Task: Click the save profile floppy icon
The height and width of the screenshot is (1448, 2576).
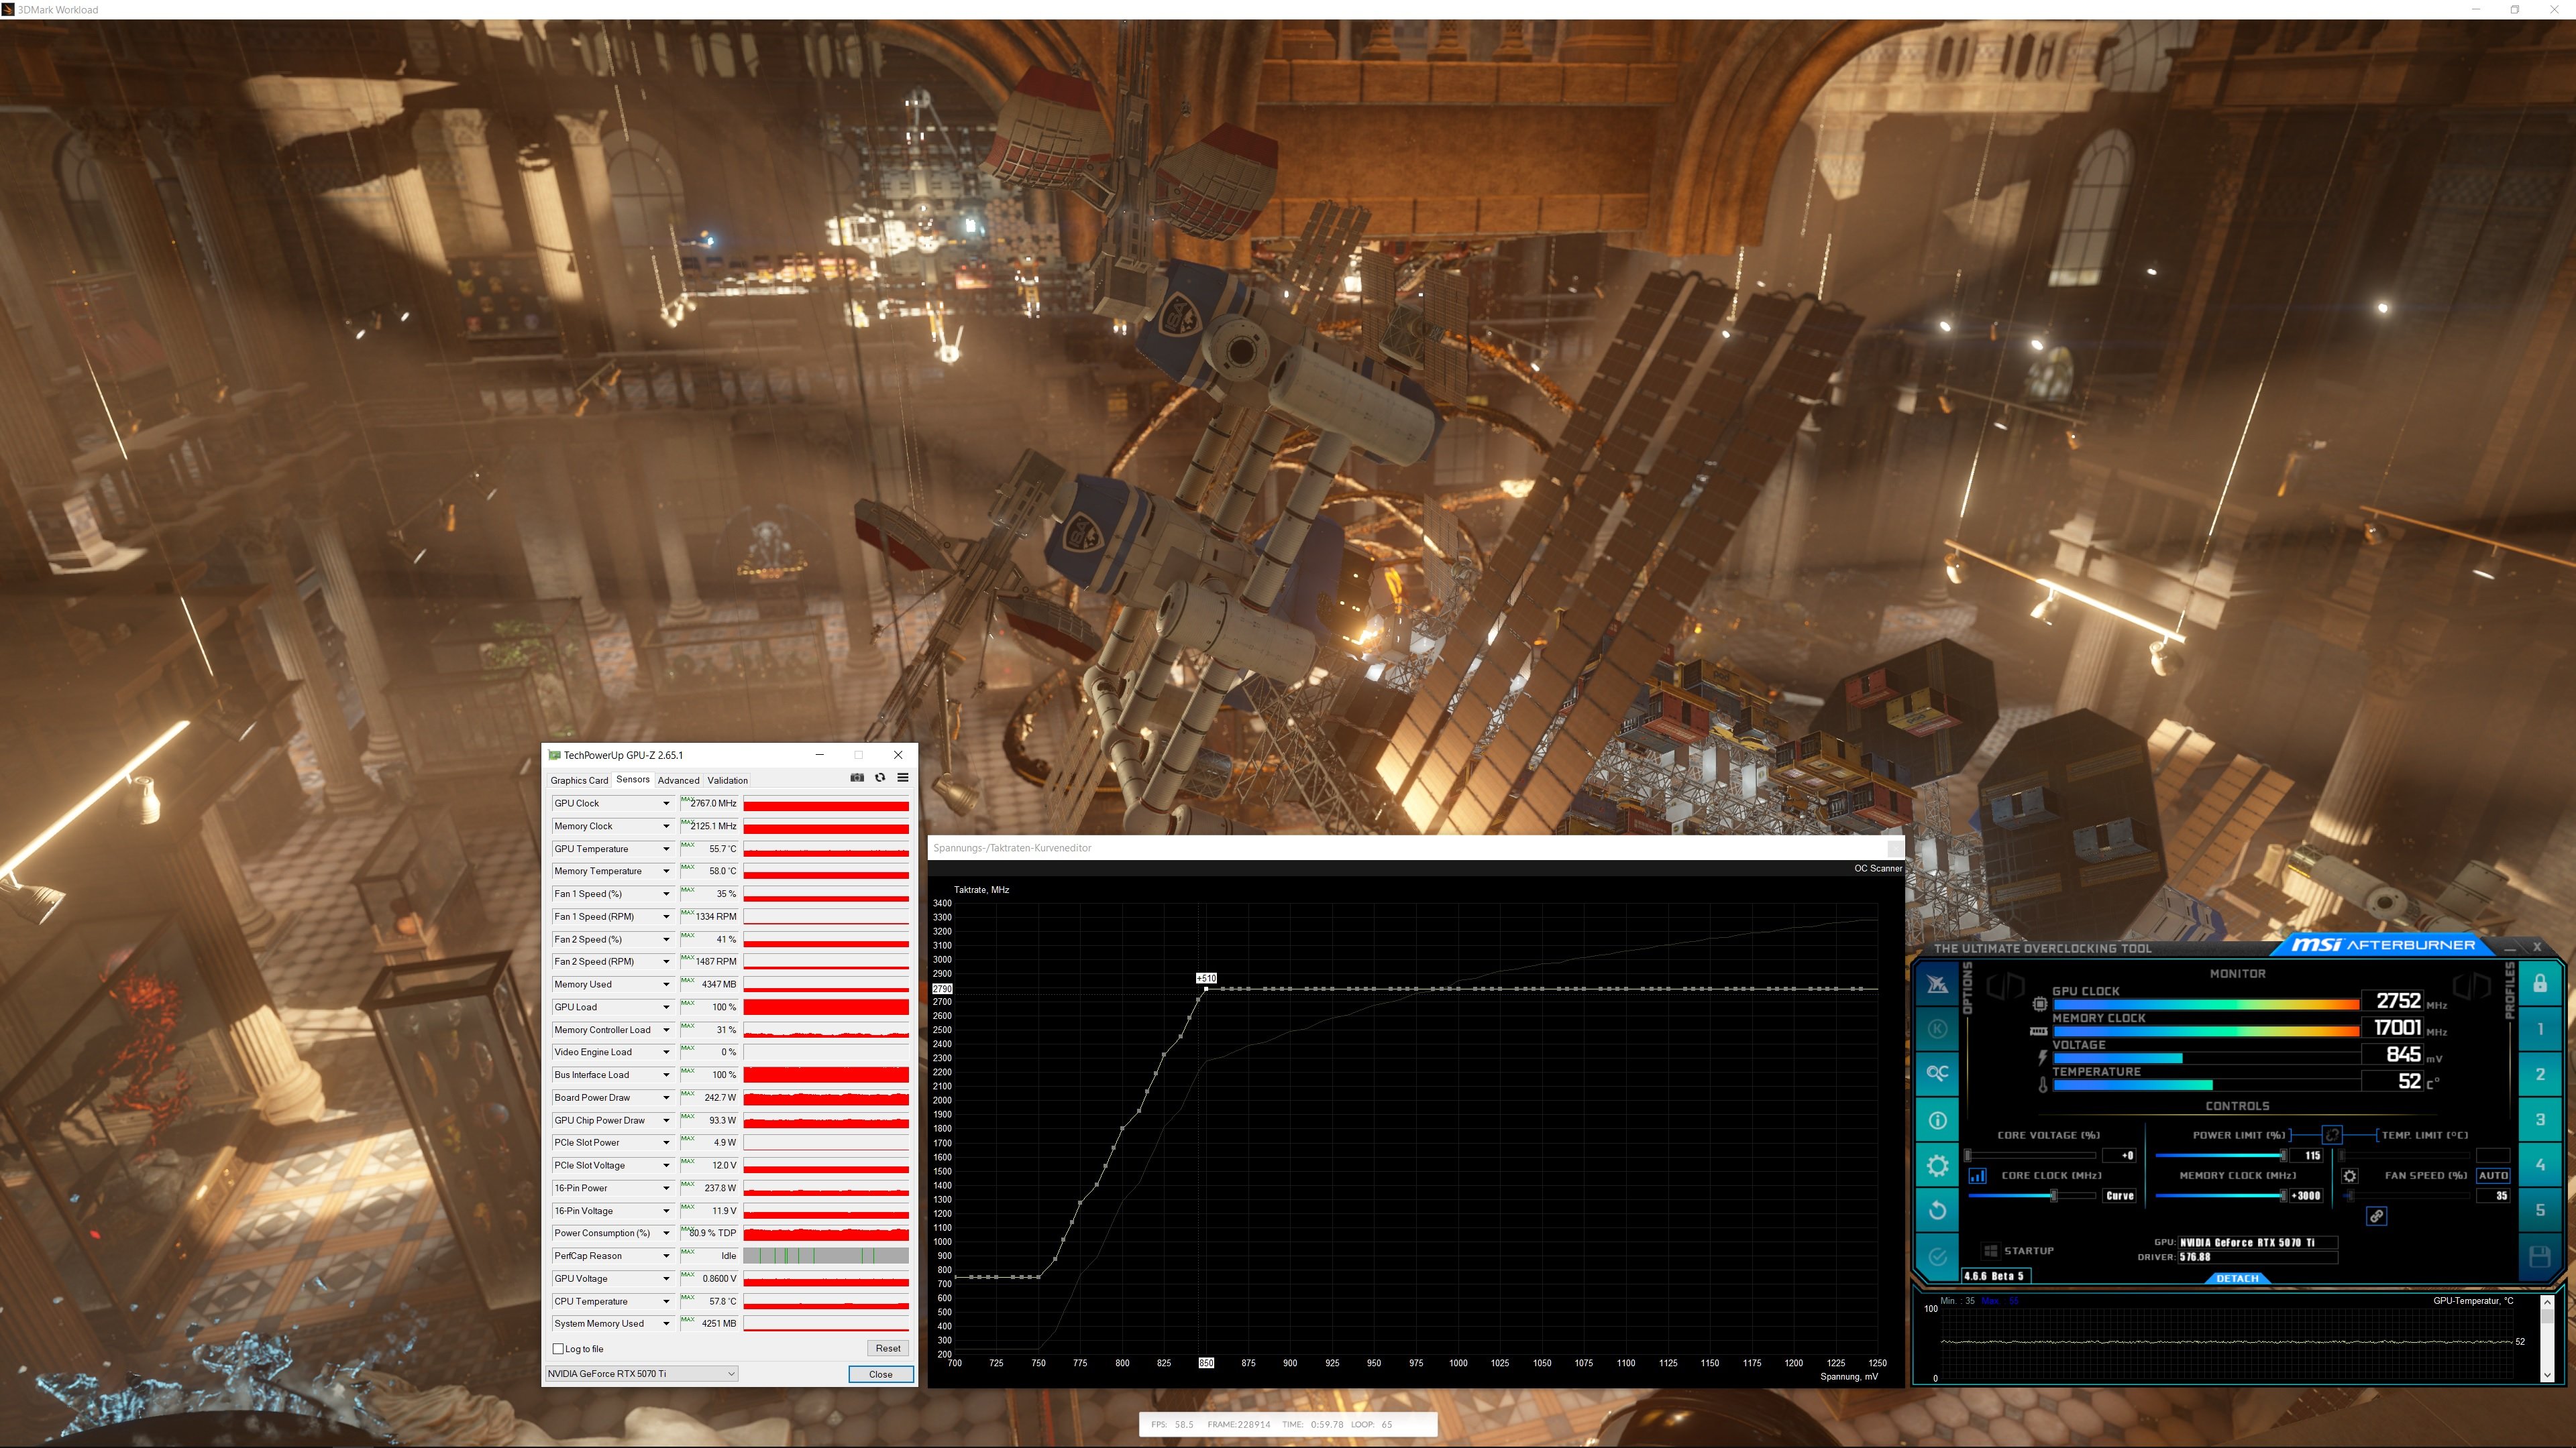Action: pos(2539,1256)
